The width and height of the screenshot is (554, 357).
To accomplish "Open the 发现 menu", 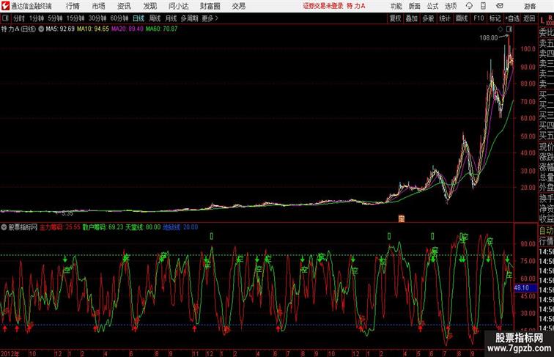I will tap(149, 6).
